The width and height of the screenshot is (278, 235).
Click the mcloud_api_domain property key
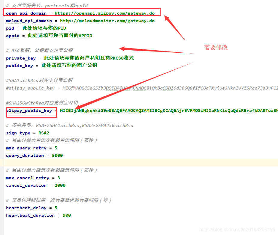(x=29, y=21)
